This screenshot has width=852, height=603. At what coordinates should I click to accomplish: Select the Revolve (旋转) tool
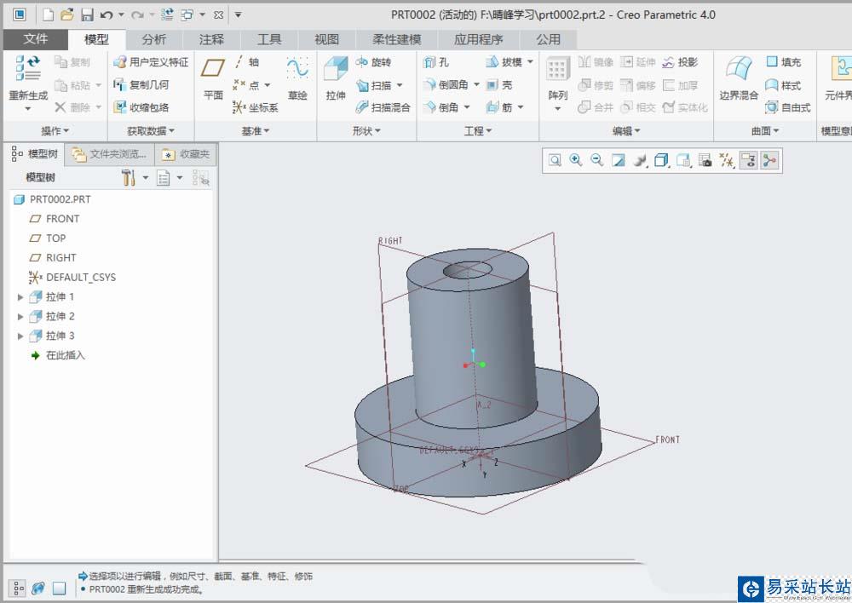[x=372, y=62]
